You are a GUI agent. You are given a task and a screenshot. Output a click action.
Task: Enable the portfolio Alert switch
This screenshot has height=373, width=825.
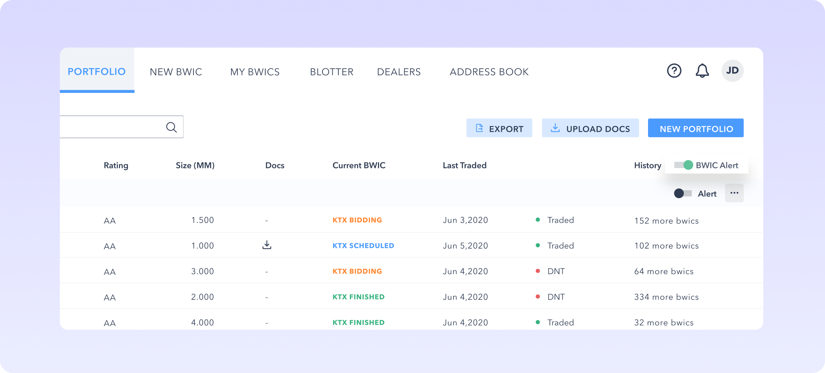pyautogui.click(x=682, y=194)
